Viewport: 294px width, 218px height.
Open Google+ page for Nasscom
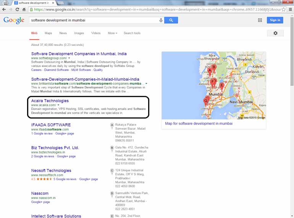(x=40, y=202)
